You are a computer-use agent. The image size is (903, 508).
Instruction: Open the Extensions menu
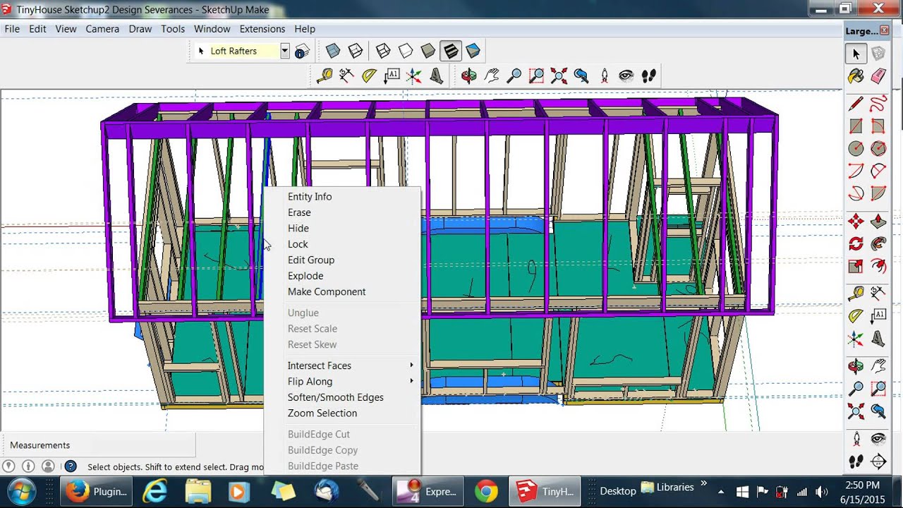tap(262, 29)
